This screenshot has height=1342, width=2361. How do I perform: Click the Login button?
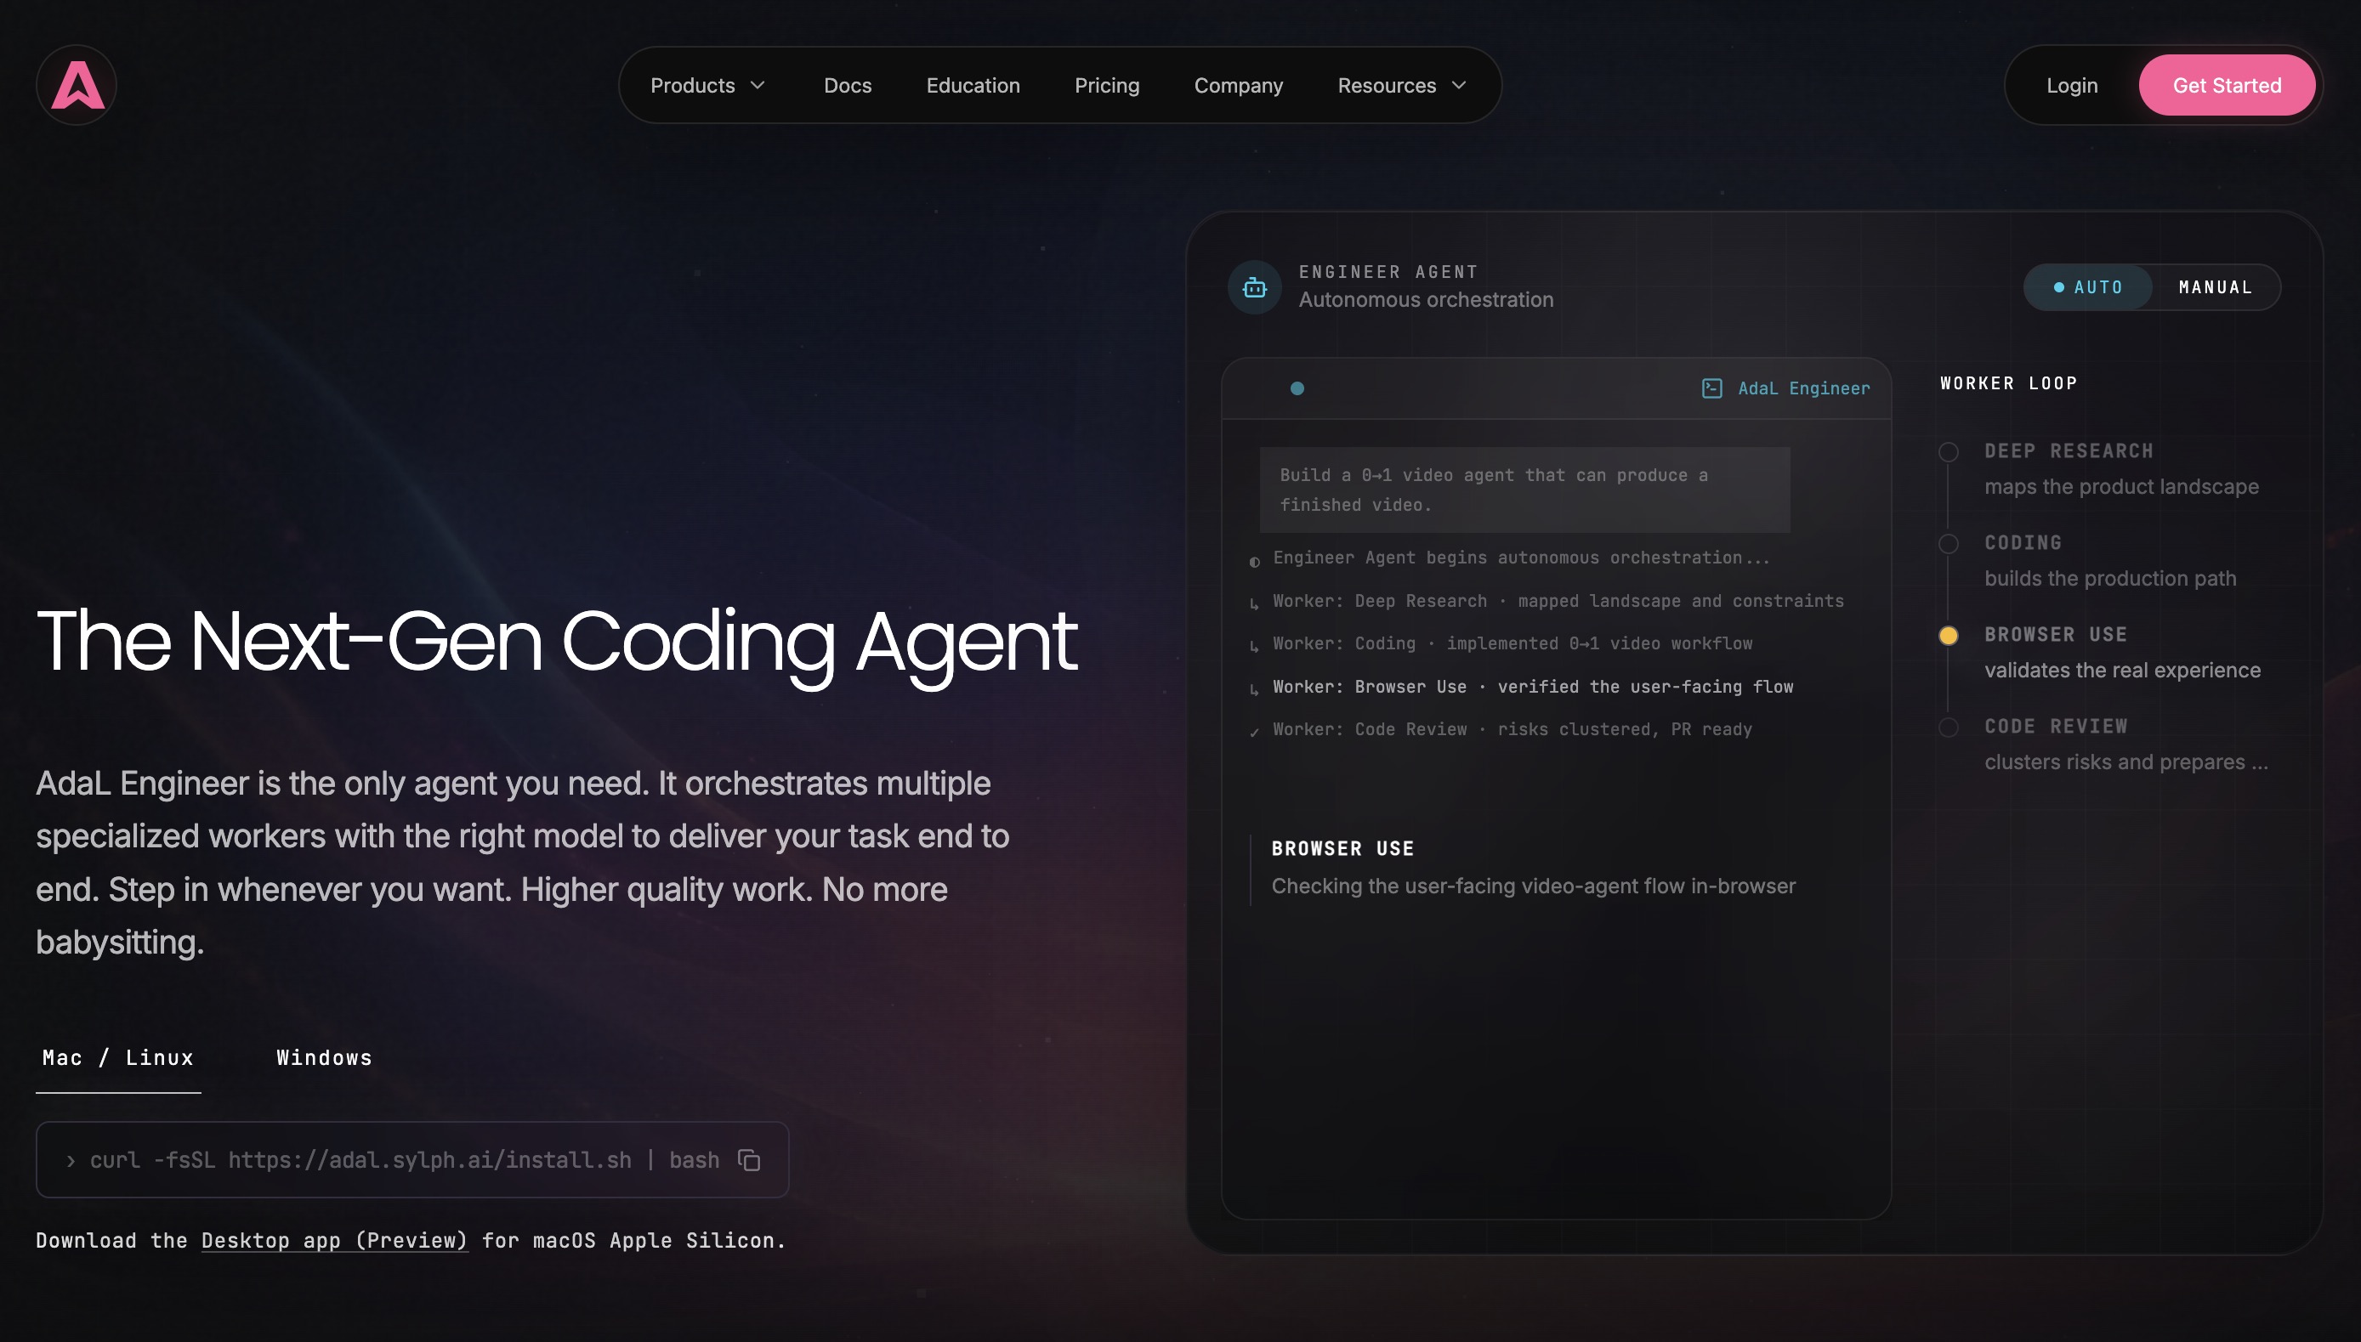coord(2072,86)
